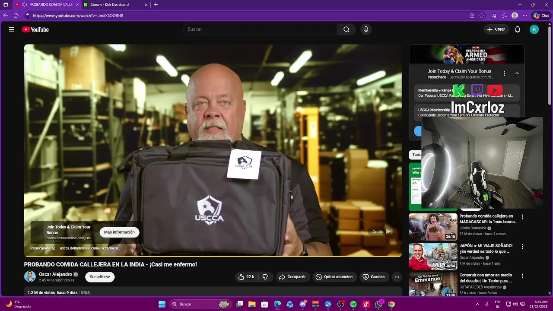Viewport: 553px width, 311px height.
Task: Open Windows Start menu
Action: (x=162, y=304)
